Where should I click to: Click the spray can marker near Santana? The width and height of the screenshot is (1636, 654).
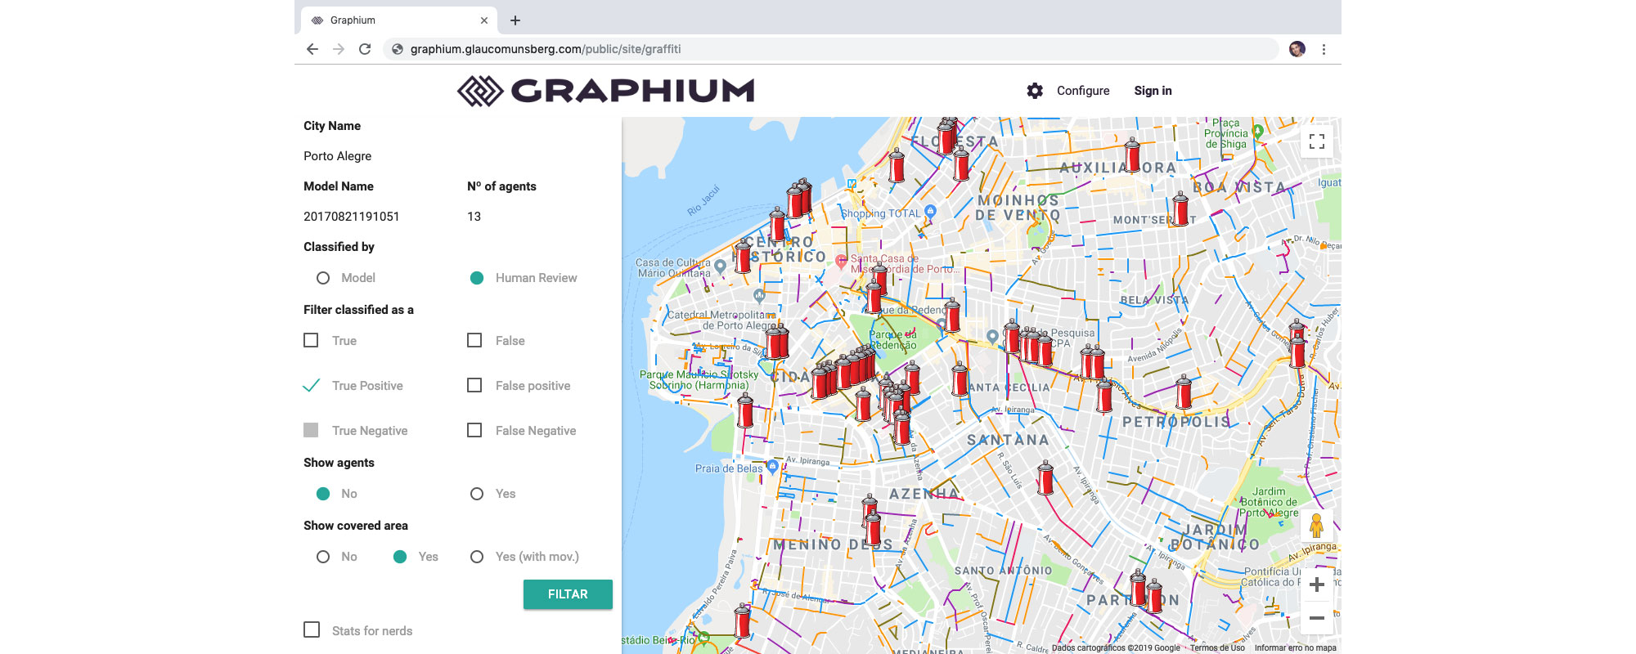pyautogui.click(x=1045, y=478)
